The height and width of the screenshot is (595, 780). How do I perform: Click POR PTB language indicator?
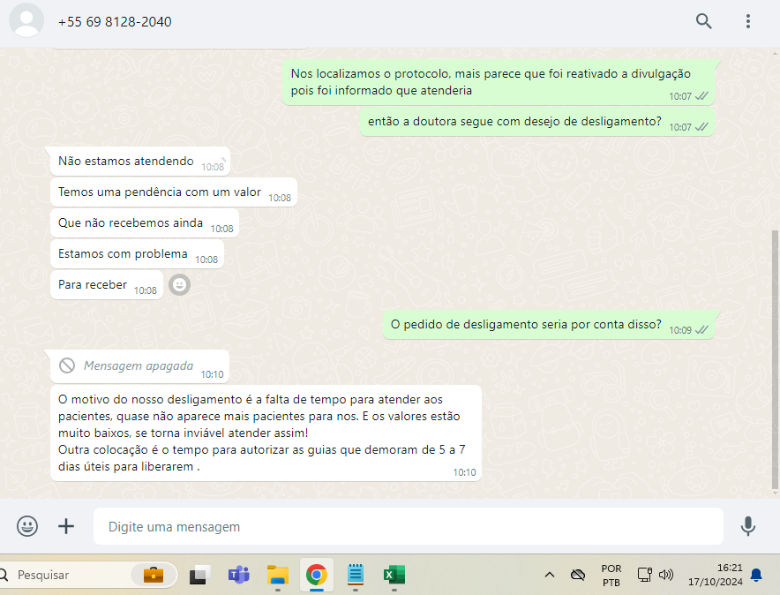click(611, 575)
